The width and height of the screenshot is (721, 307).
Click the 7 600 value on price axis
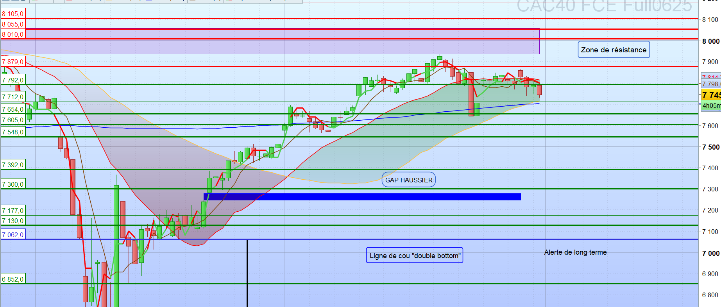pyautogui.click(x=710, y=126)
